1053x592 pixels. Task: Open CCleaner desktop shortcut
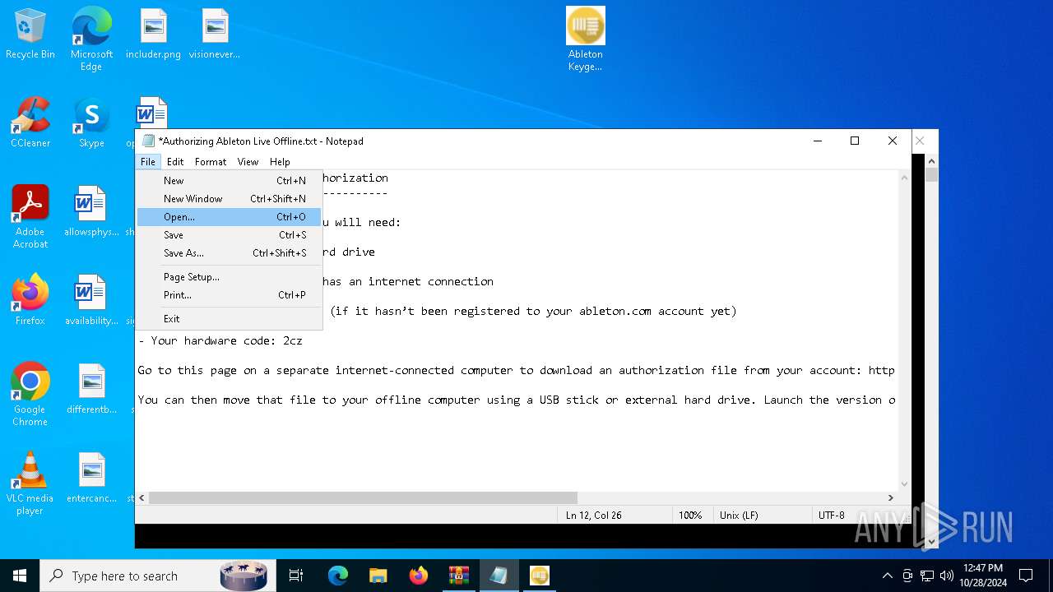point(30,123)
